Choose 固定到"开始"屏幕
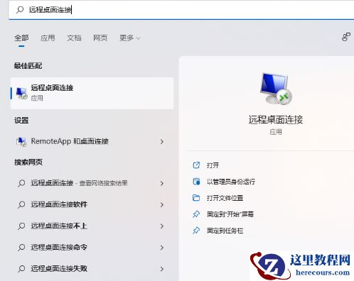The height and width of the screenshot is (281, 354). [230, 214]
